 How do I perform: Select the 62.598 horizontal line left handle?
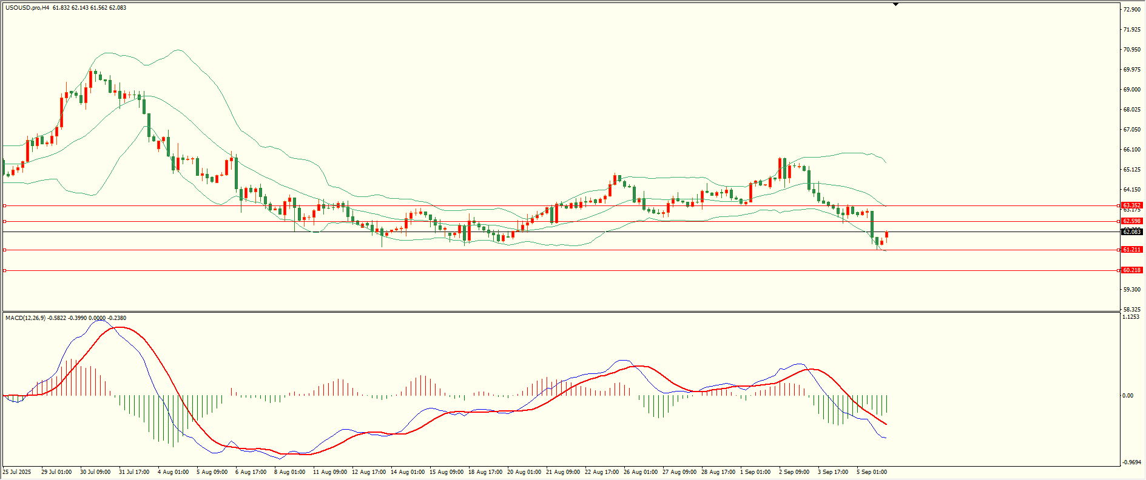click(5, 221)
